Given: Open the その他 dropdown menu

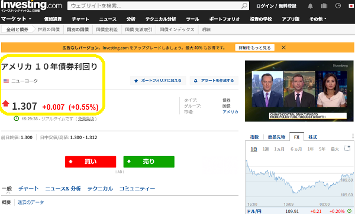Looking at the screenshot, I should point(318,19).
